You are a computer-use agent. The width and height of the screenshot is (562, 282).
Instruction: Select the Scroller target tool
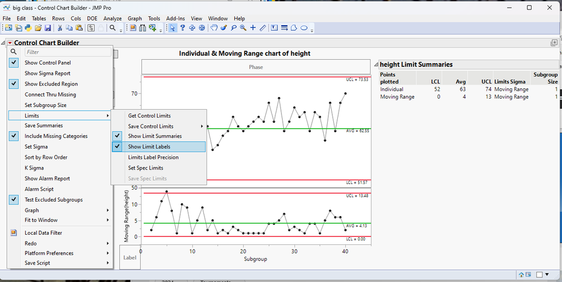click(202, 28)
